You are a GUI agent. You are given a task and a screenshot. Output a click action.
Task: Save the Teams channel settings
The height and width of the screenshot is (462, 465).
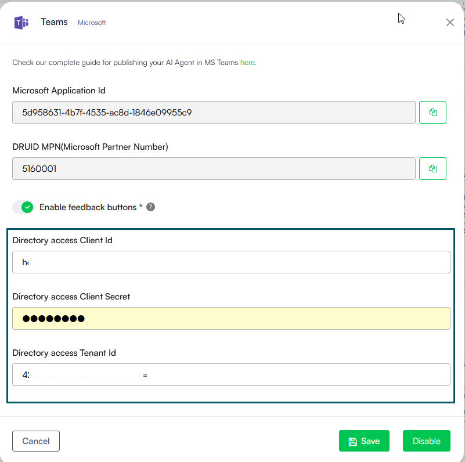point(364,441)
